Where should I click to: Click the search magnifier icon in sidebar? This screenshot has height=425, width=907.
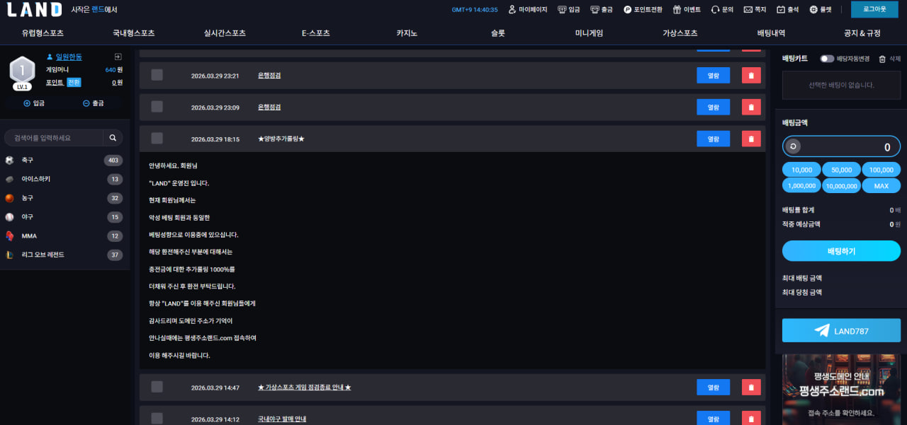(113, 138)
